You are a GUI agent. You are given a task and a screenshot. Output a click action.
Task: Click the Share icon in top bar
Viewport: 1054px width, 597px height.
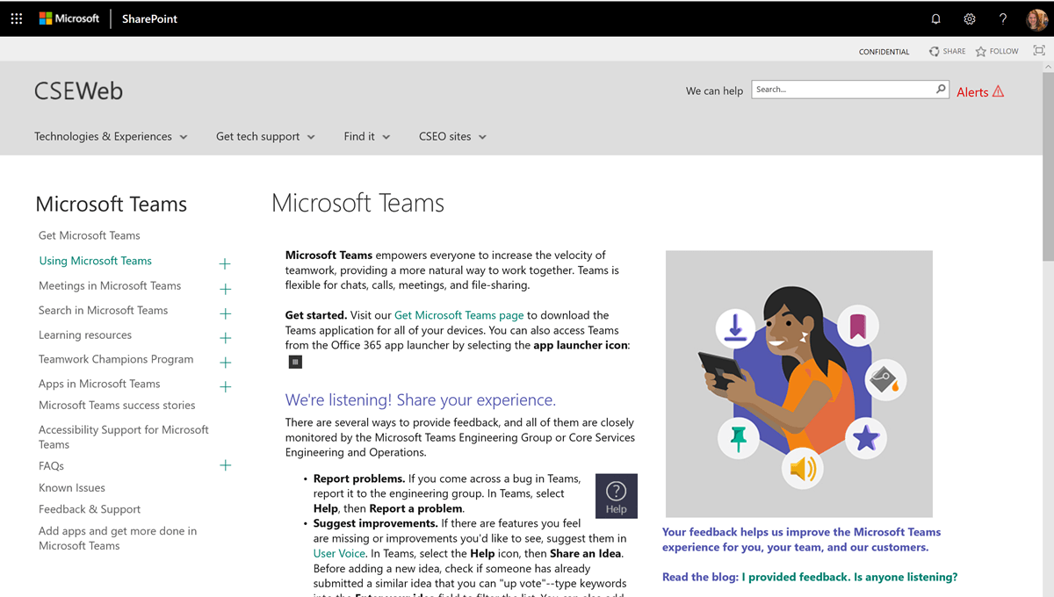pos(934,52)
